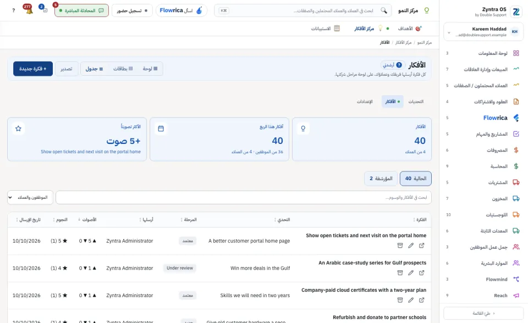
Task: Open the الموظفون والعملاء filter dropdown
Action: 30,198
